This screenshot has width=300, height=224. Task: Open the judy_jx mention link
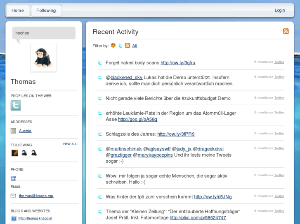[x=184, y=149]
